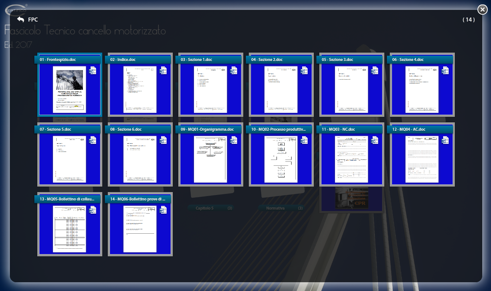491x291 pixels.
Task: Select the 06 - Sezione 4.doc document preview
Action: click(422, 89)
